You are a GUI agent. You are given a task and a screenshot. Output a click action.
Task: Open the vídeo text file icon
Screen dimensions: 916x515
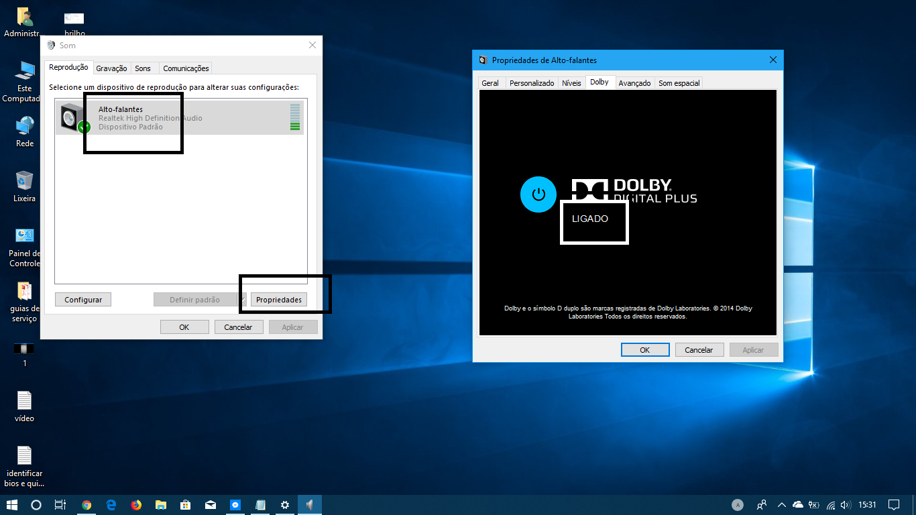click(24, 400)
